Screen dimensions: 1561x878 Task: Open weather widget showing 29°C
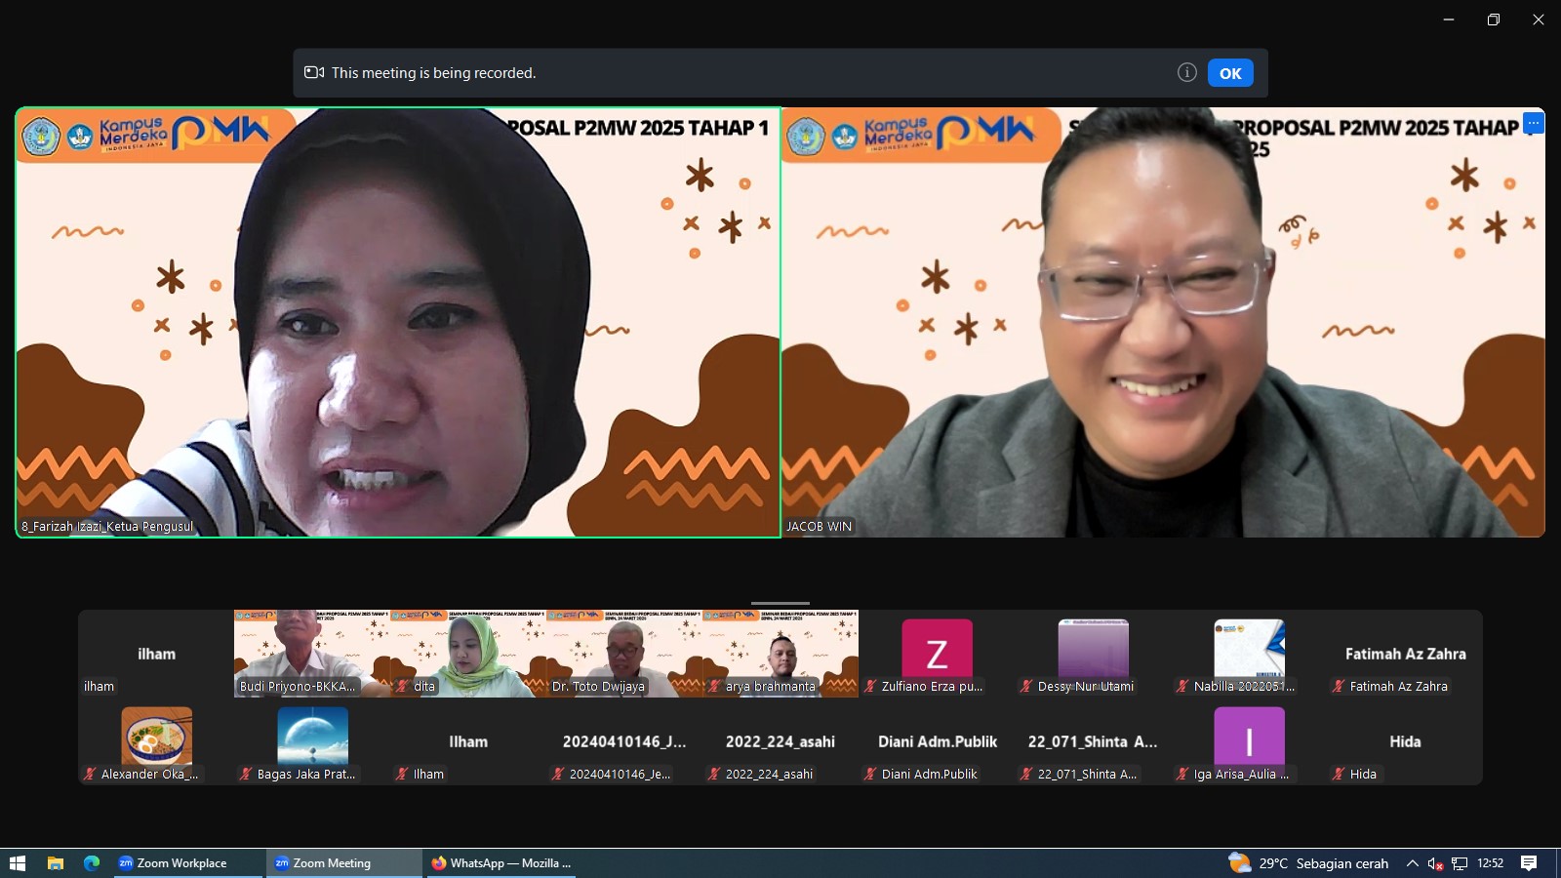pos(1308,863)
